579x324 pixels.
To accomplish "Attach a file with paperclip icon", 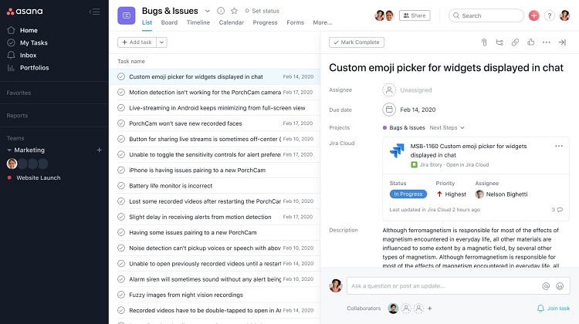I will tap(484, 42).
